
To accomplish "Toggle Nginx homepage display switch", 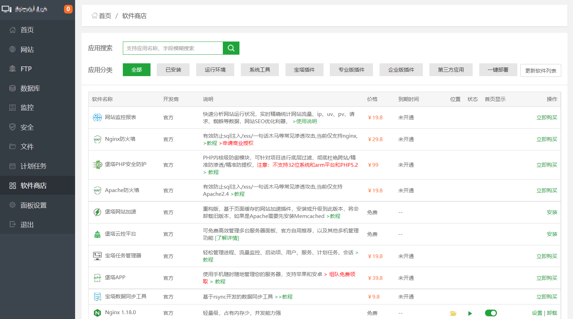I will pos(491,313).
